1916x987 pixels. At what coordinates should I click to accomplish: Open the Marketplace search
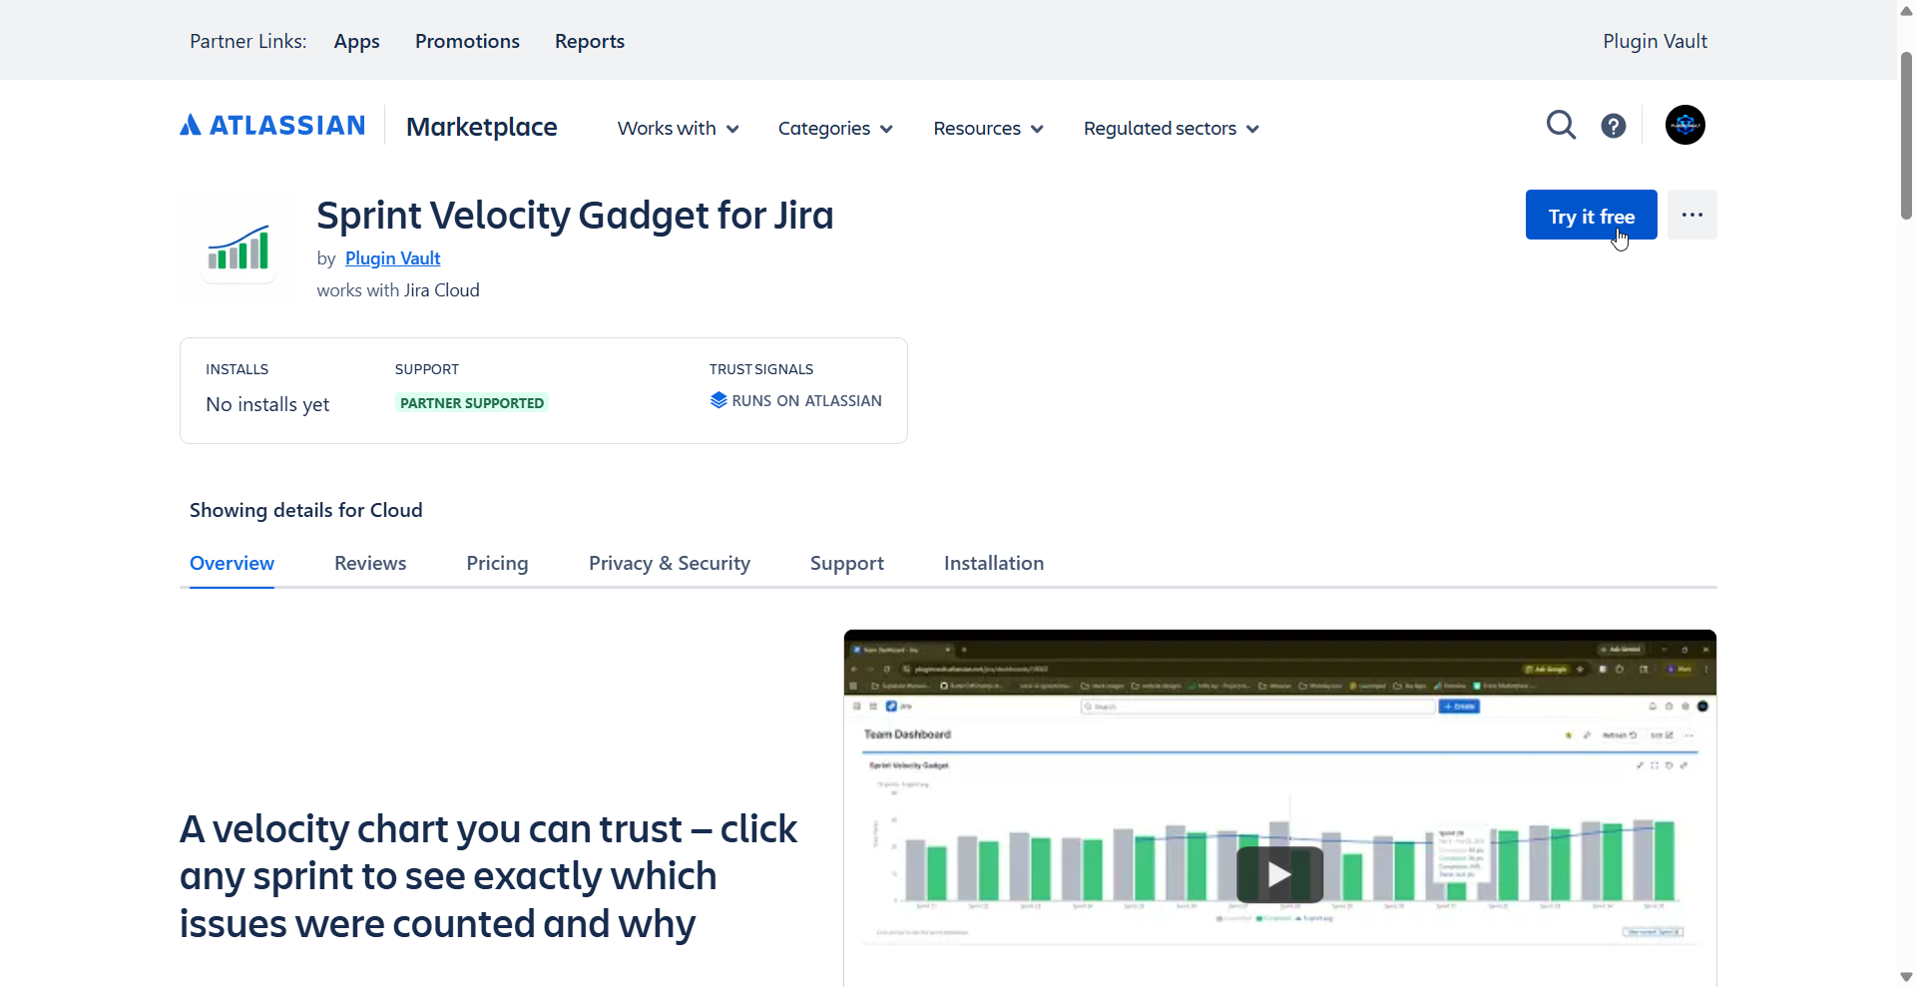click(x=1562, y=125)
